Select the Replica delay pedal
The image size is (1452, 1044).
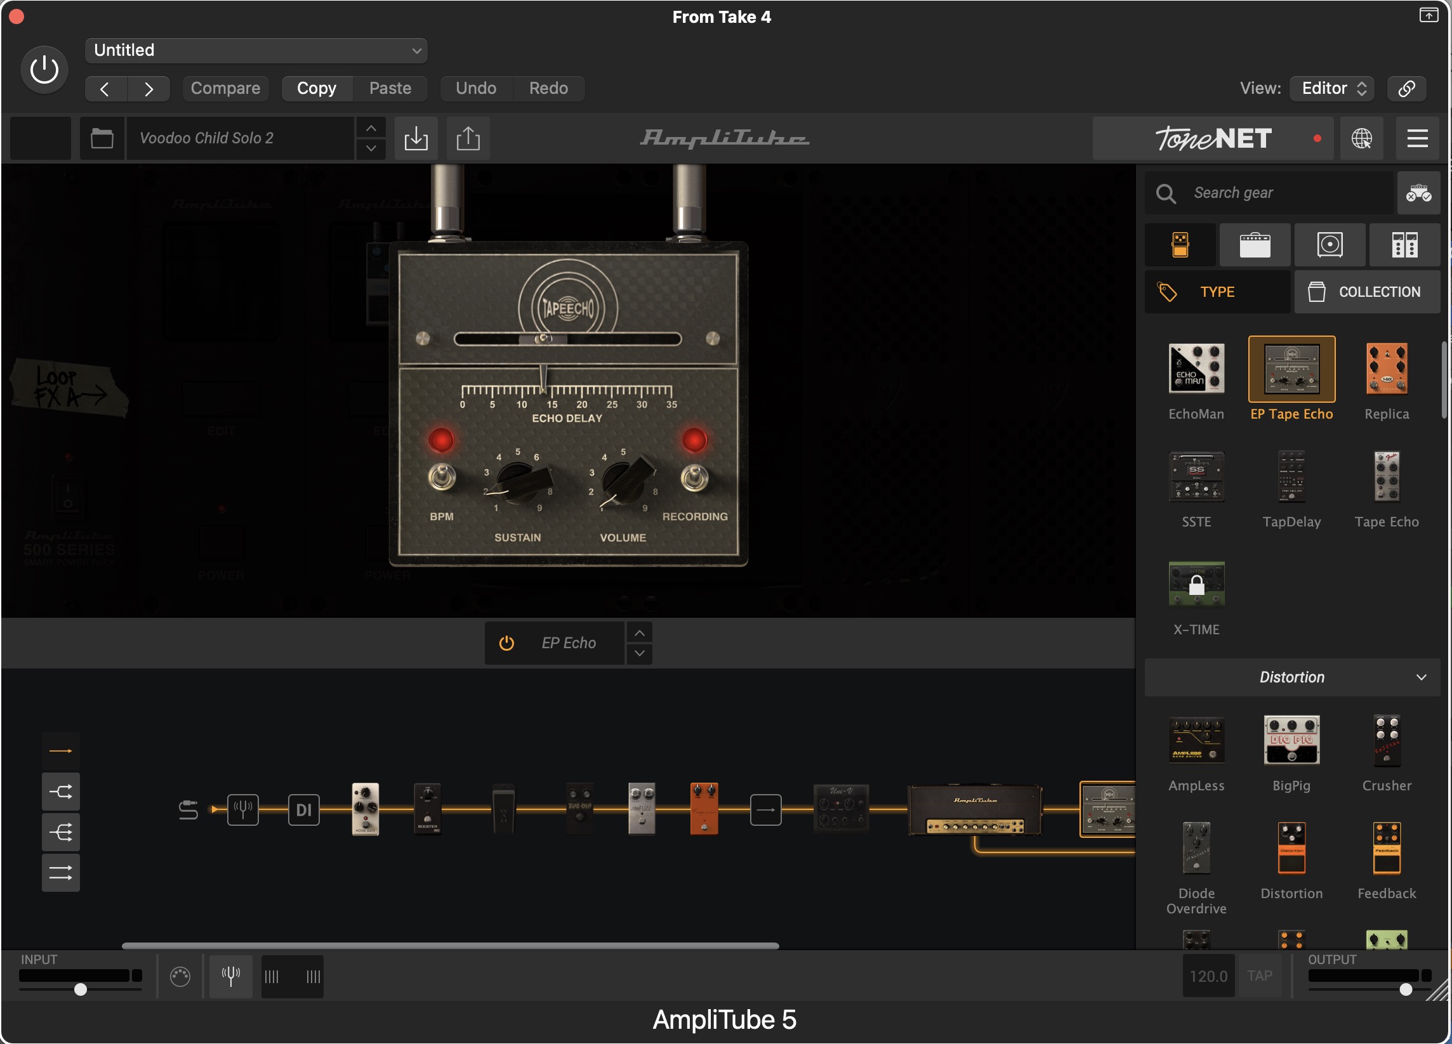[x=1387, y=369]
